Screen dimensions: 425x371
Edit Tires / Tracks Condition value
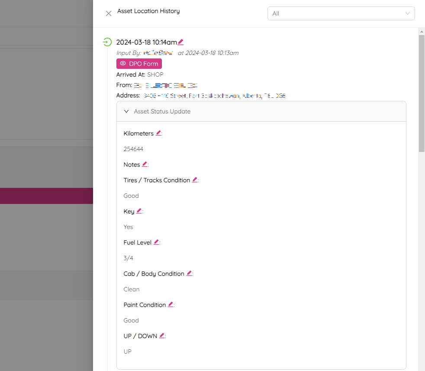[195, 180]
